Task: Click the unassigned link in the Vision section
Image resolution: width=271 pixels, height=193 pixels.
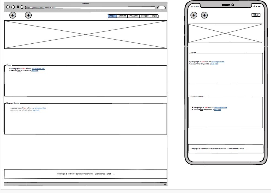Action: 38,69
